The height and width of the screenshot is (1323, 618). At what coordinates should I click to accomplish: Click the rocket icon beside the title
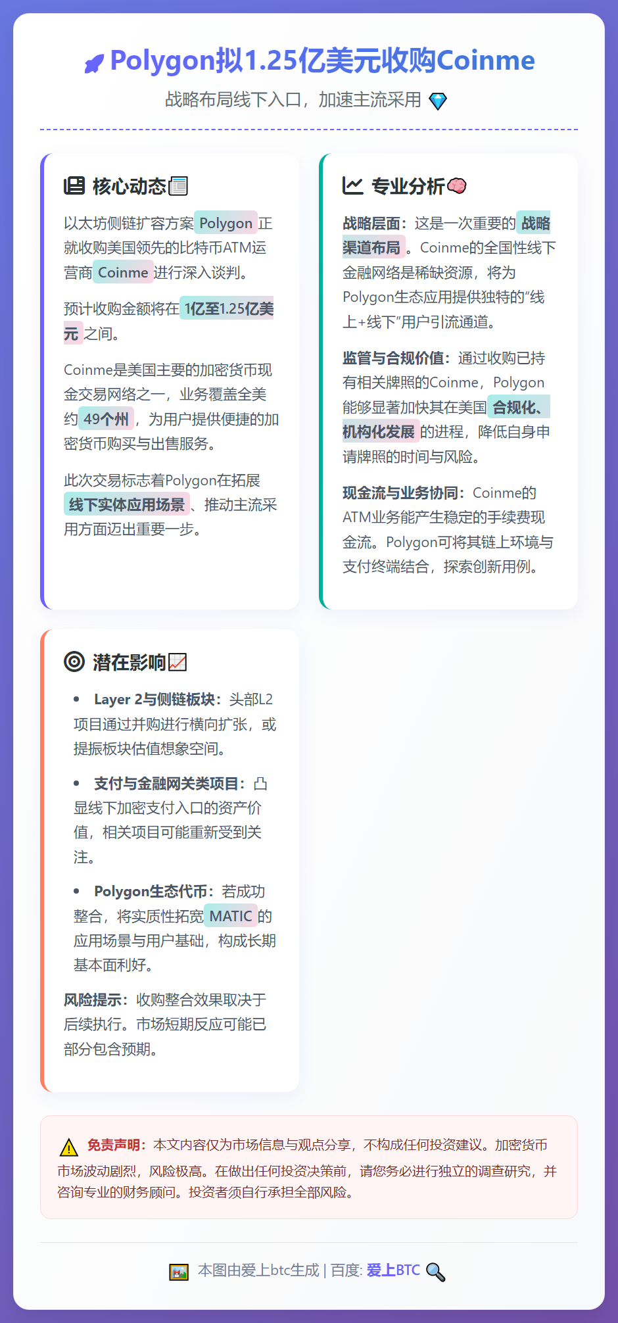point(94,64)
